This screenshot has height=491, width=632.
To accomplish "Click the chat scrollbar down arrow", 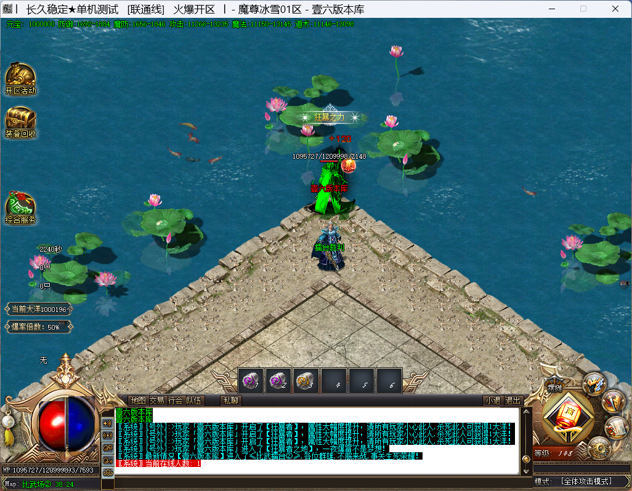I will coord(526,471).
